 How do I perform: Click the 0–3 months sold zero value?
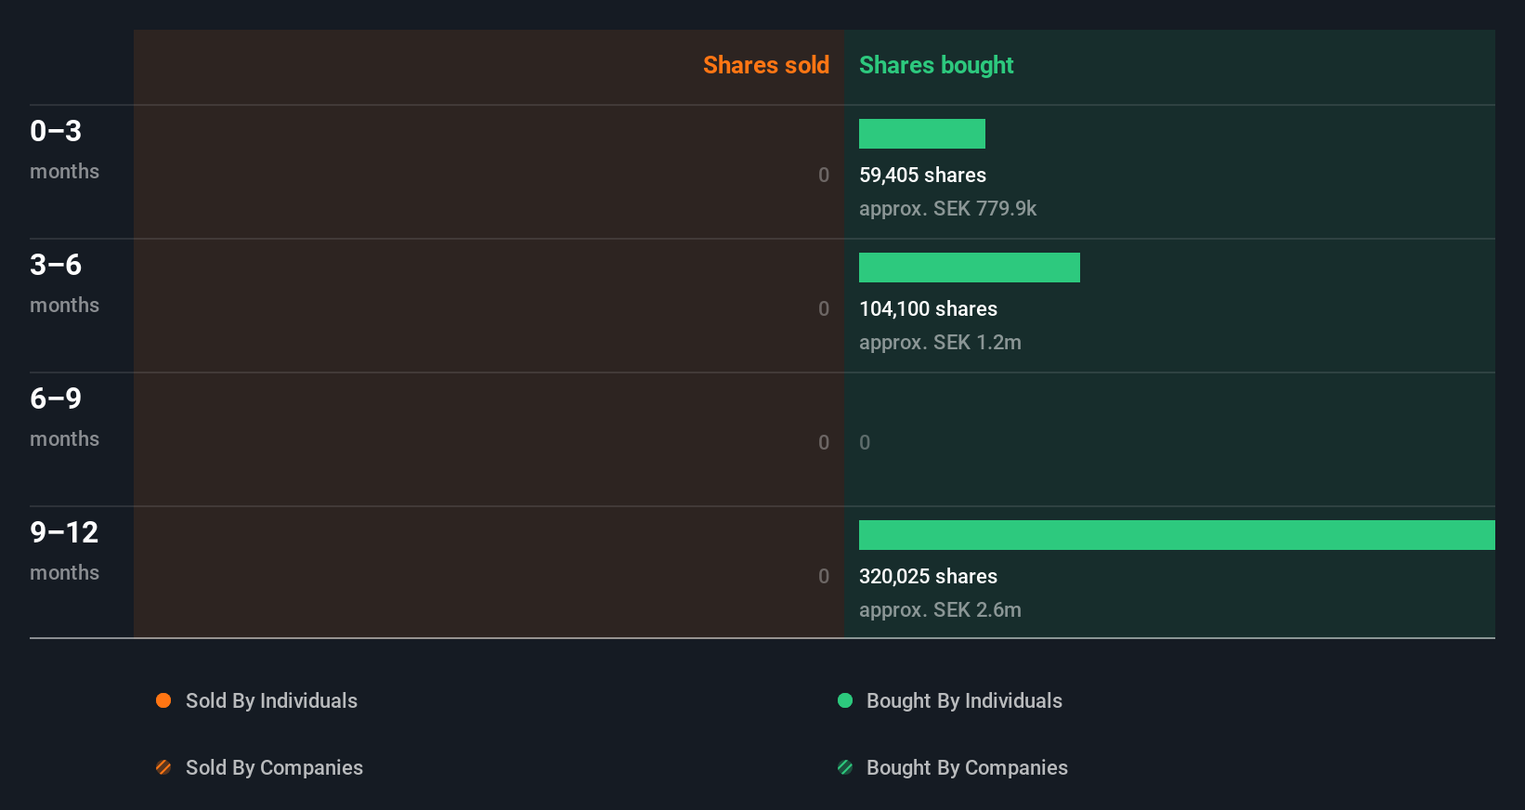(x=824, y=175)
